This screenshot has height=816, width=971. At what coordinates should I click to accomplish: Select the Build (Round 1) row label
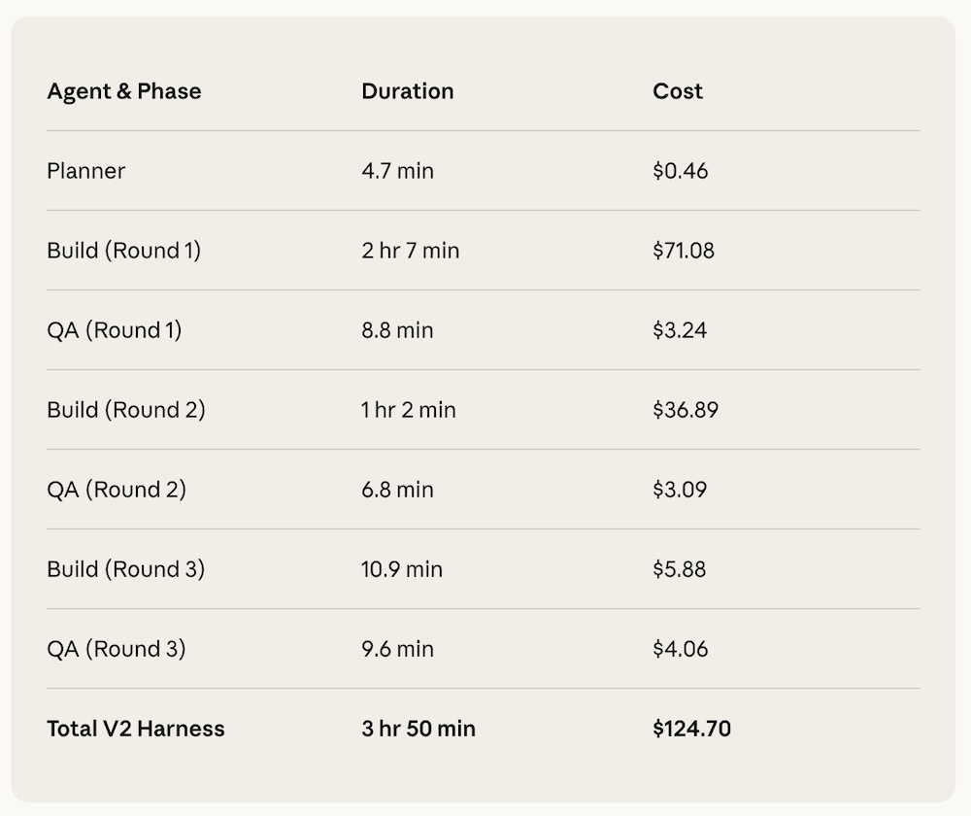click(123, 251)
